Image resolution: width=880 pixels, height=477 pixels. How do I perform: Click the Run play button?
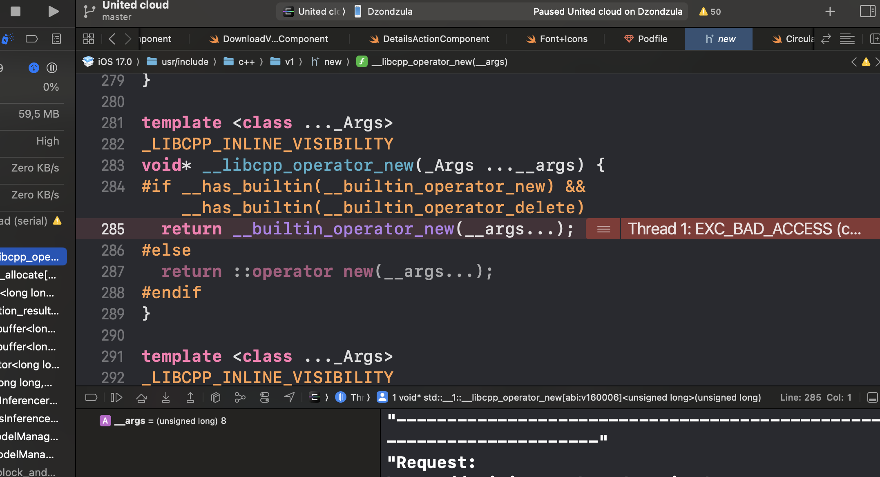(53, 11)
